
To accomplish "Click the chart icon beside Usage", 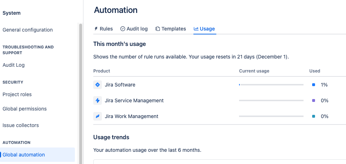I will click(x=196, y=29).
